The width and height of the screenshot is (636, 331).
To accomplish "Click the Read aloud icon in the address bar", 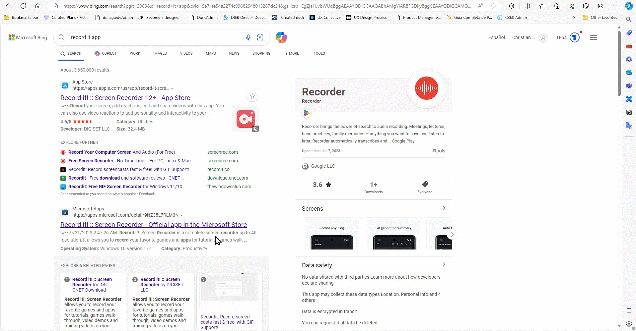I will point(480,6).
